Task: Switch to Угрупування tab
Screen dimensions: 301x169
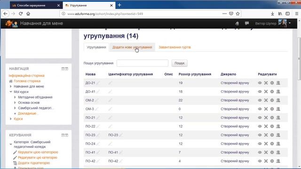Action: [96, 47]
